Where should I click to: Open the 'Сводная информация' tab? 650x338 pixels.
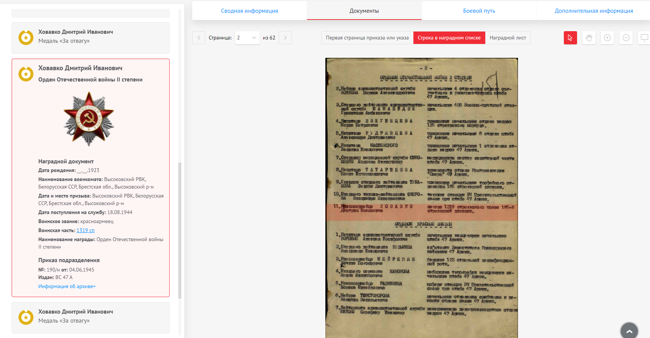click(249, 11)
